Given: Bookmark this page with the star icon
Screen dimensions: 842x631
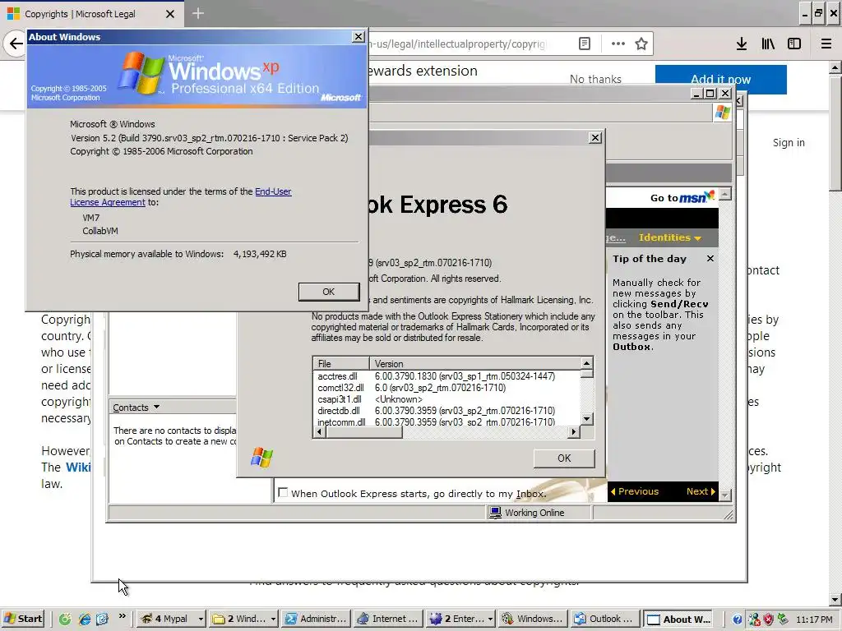Looking at the screenshot, I should [x=641, y=44].
